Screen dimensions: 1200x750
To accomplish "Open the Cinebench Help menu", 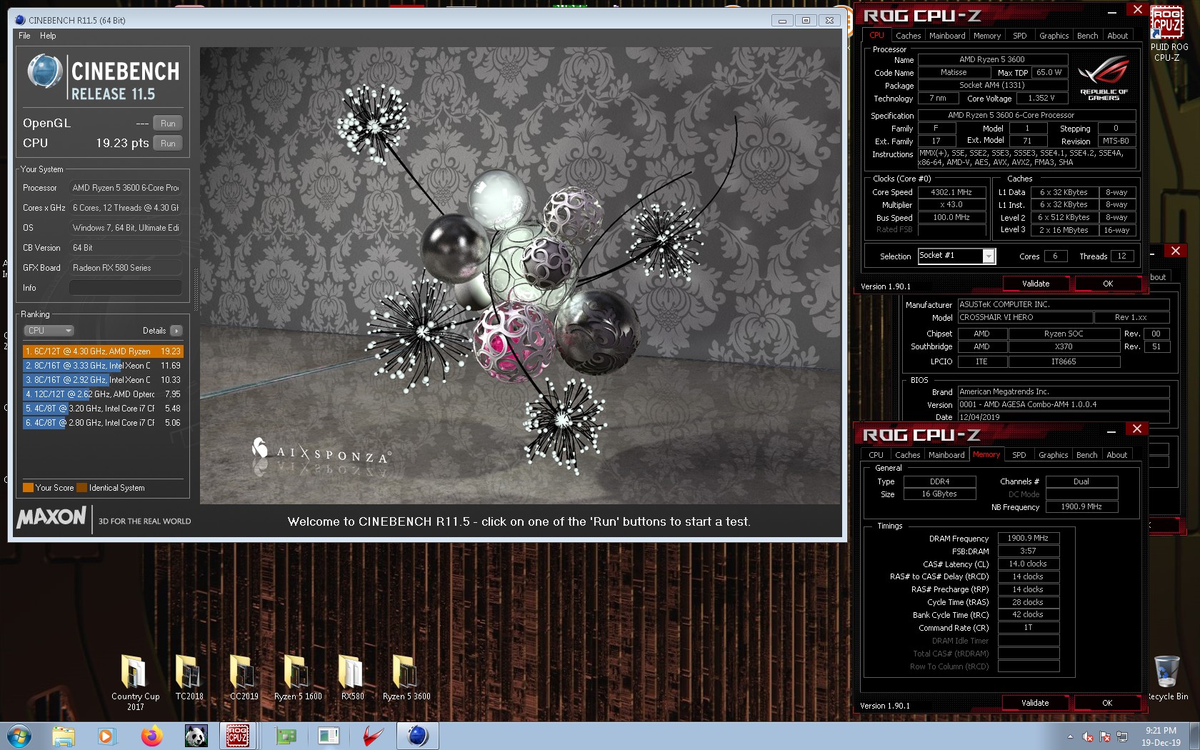I will [x=48, y=36].
